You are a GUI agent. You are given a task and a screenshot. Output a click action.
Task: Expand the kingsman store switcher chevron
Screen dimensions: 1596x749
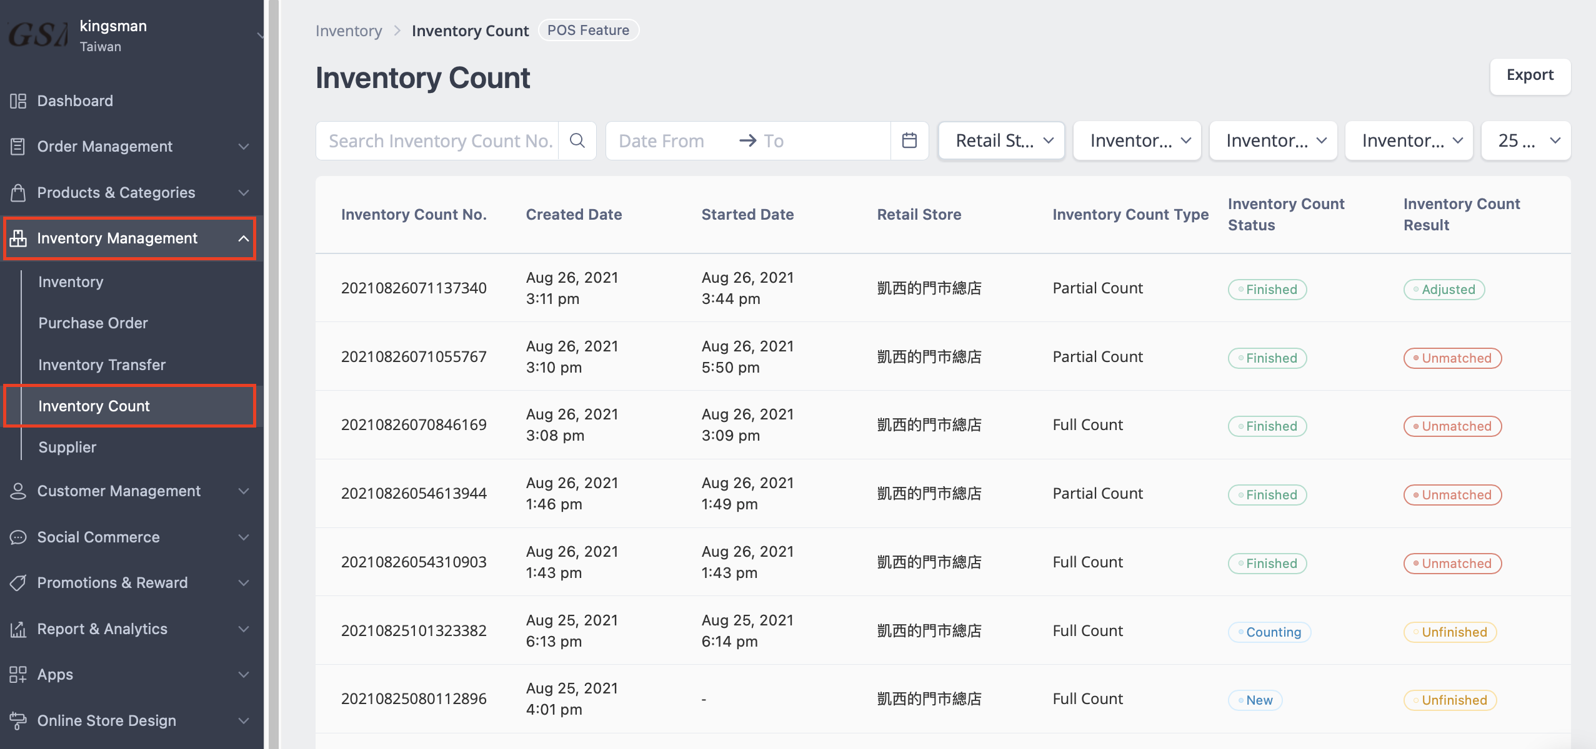(259, 36)
